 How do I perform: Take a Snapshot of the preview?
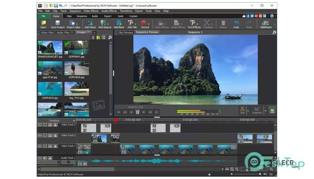pyautogui.click(x=257, y=110)
